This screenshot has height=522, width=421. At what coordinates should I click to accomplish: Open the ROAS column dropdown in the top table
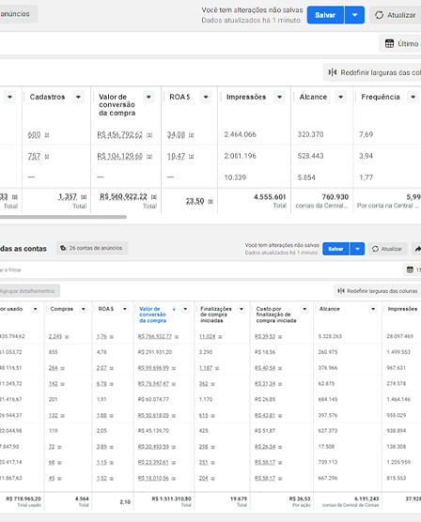[206, 97]
